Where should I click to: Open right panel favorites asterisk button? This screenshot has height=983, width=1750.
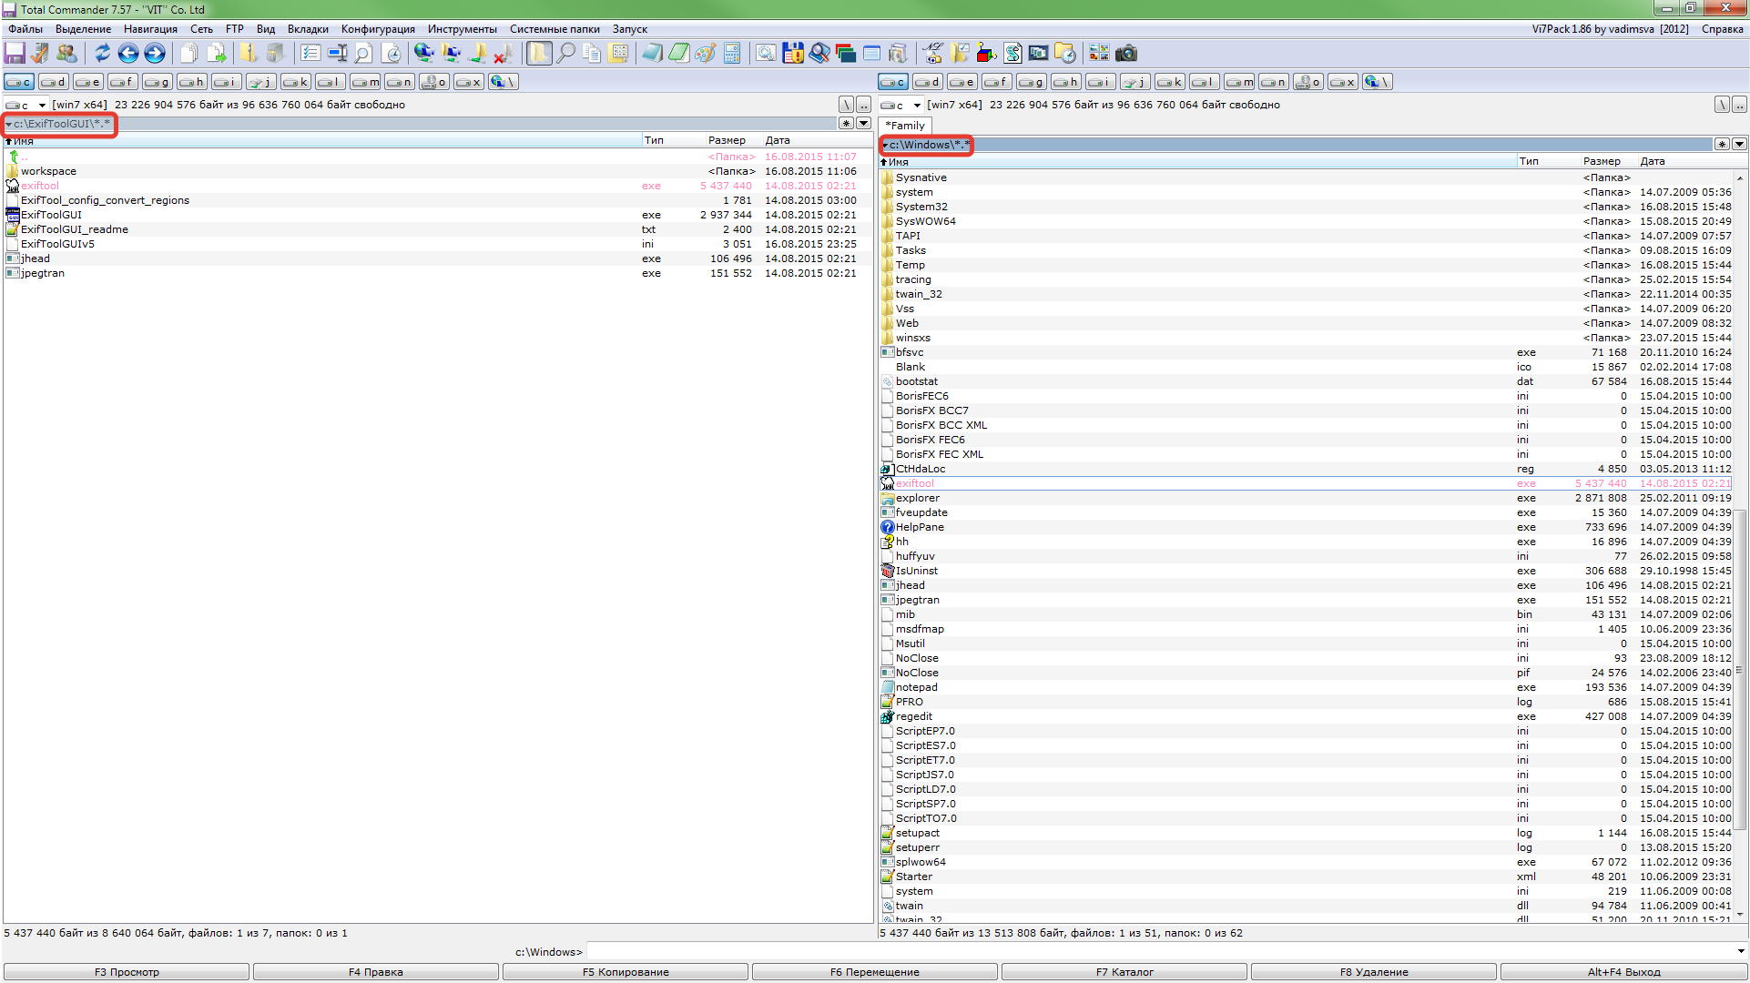pyautogui.click(x=1722, y=145)
